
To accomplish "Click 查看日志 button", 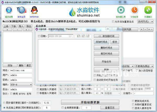I will coord(110,108).
